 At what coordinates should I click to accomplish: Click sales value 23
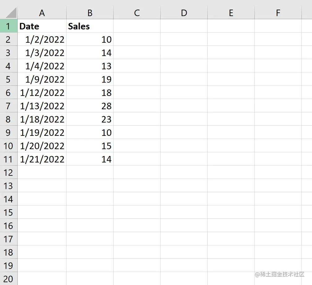coord(90,119)
